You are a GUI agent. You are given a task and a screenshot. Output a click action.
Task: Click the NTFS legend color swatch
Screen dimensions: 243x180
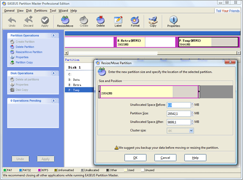[39, 170]
